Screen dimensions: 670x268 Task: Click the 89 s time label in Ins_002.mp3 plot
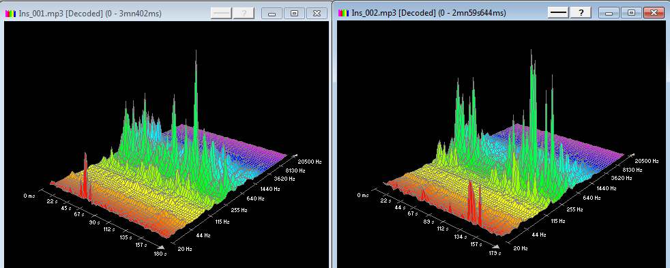point(428,221)
